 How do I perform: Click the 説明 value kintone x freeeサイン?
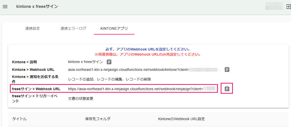85,62
